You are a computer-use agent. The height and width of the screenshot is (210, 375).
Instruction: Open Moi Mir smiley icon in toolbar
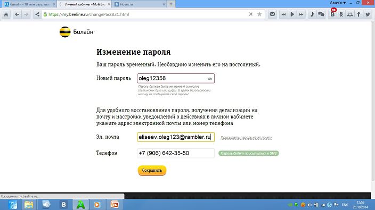pyautogui.click(x=350, y=14)
